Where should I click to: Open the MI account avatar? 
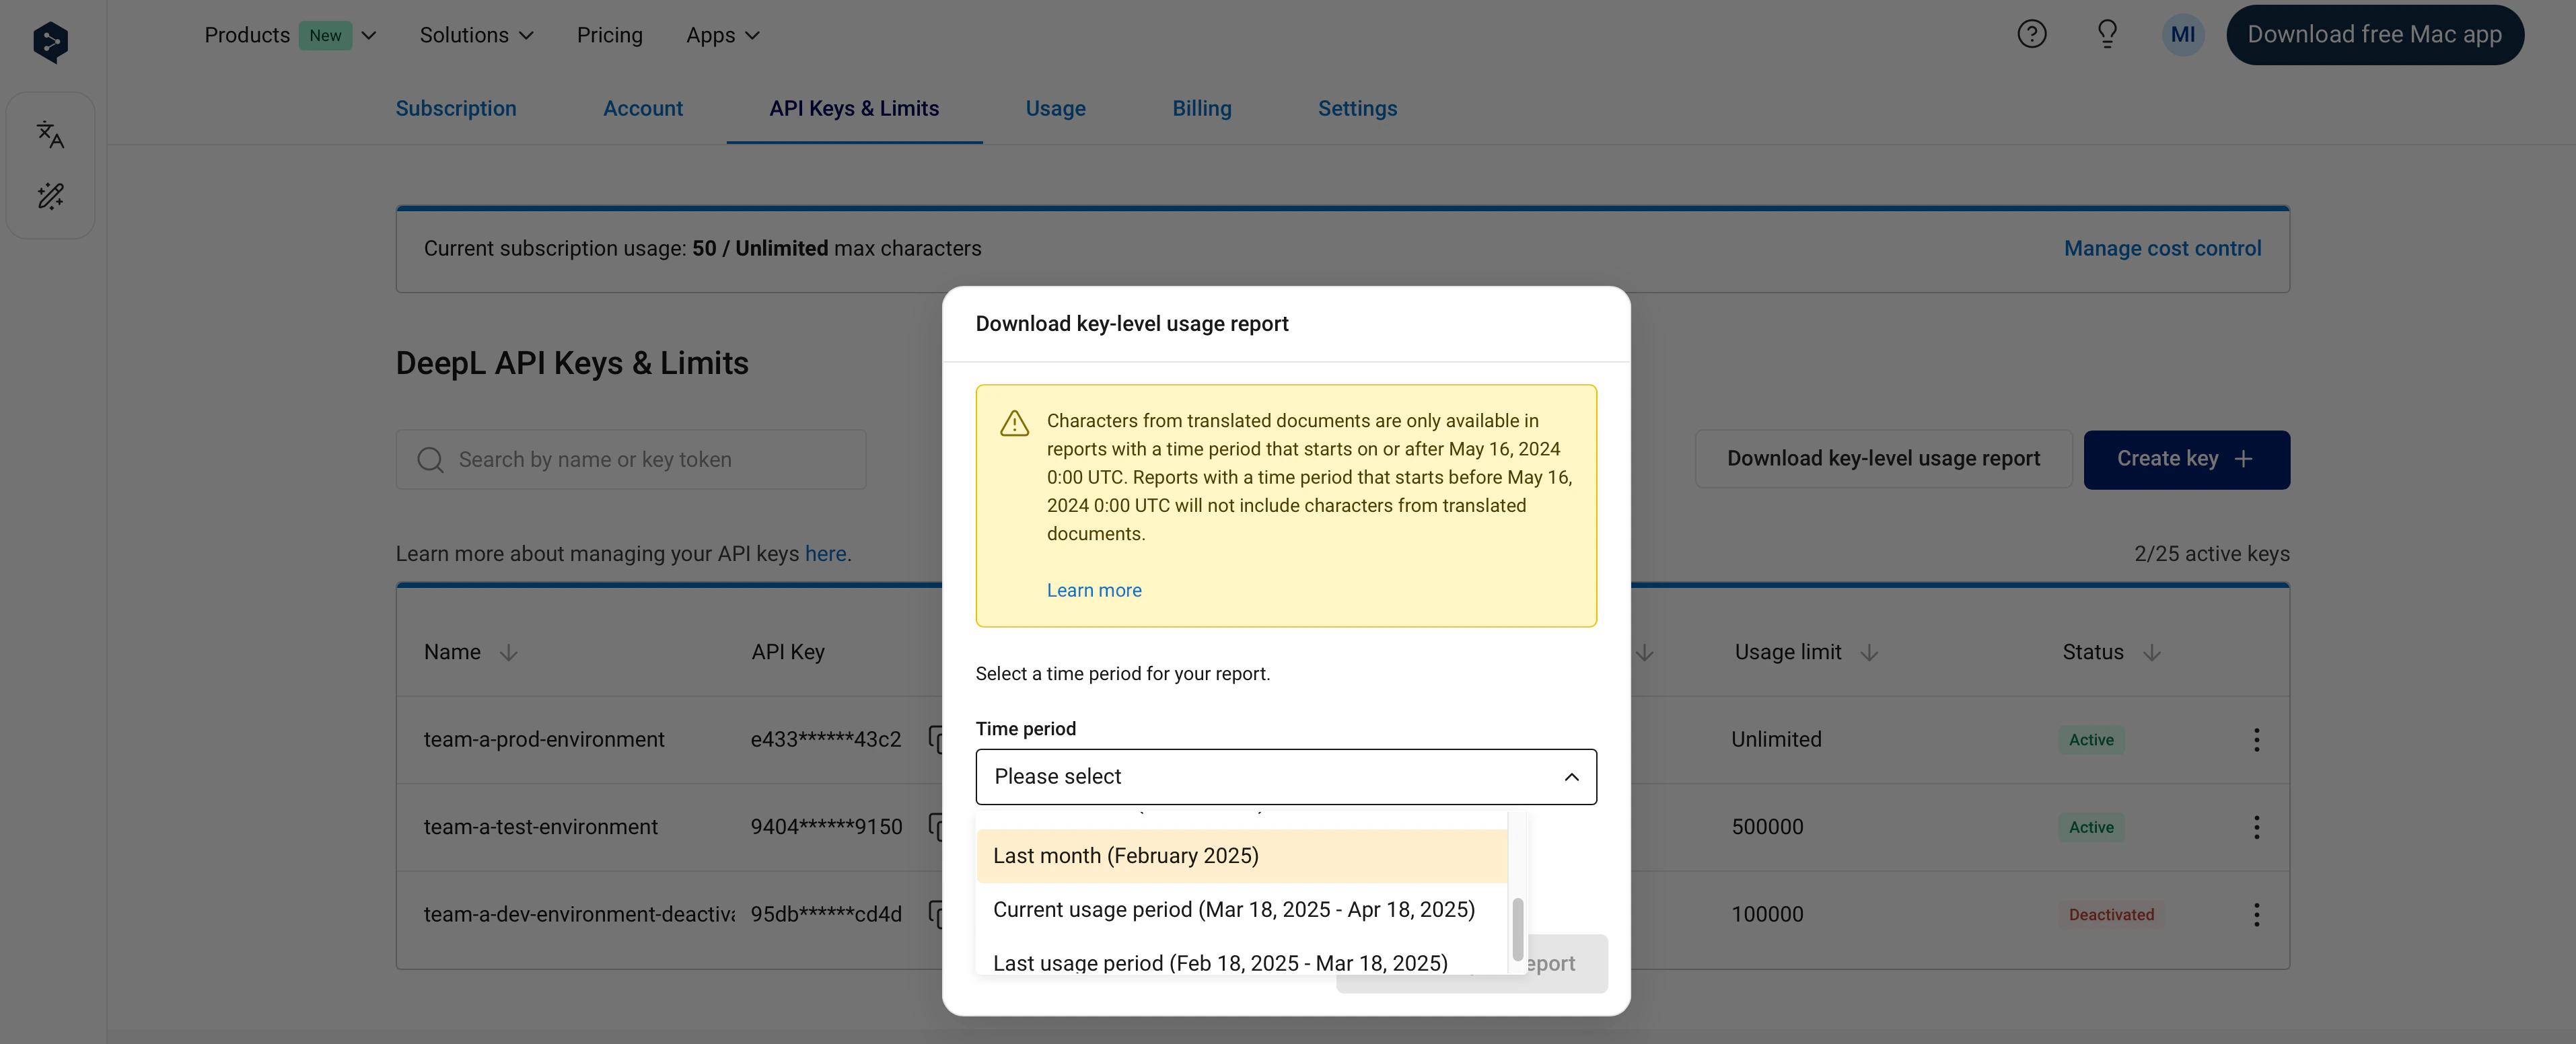(x=2182, y=35)
